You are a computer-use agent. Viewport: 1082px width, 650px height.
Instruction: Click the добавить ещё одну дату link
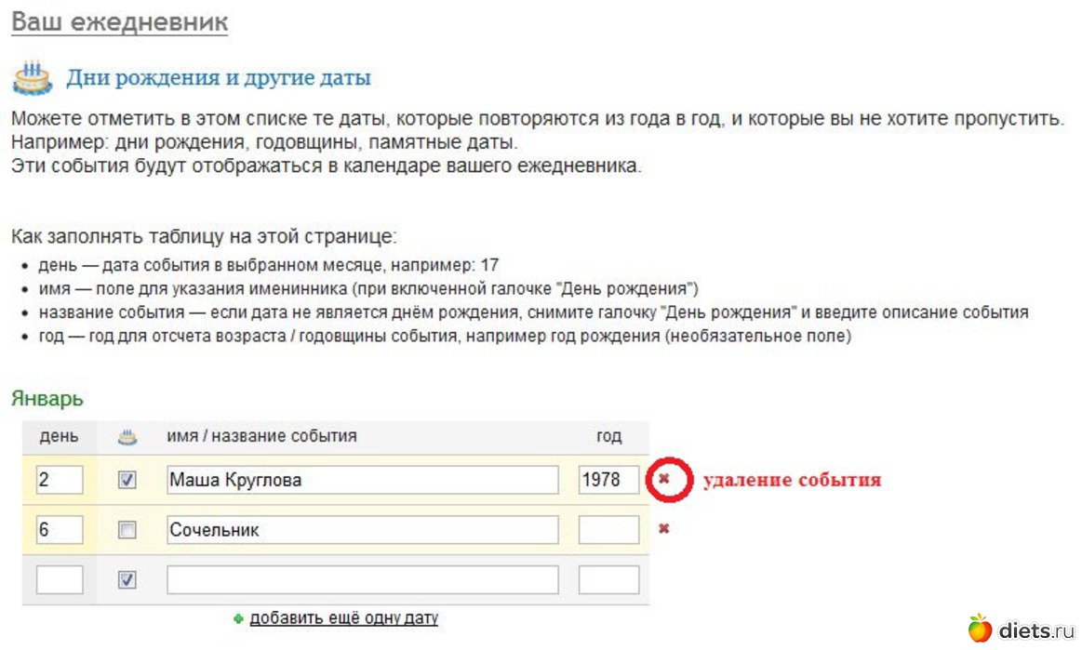[x=343, y=618]
